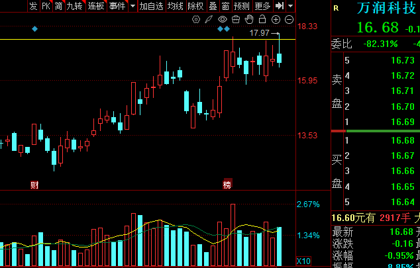Click the 17.97 high price label
Viewport: 420px width, 268px height.
(259, 33)
